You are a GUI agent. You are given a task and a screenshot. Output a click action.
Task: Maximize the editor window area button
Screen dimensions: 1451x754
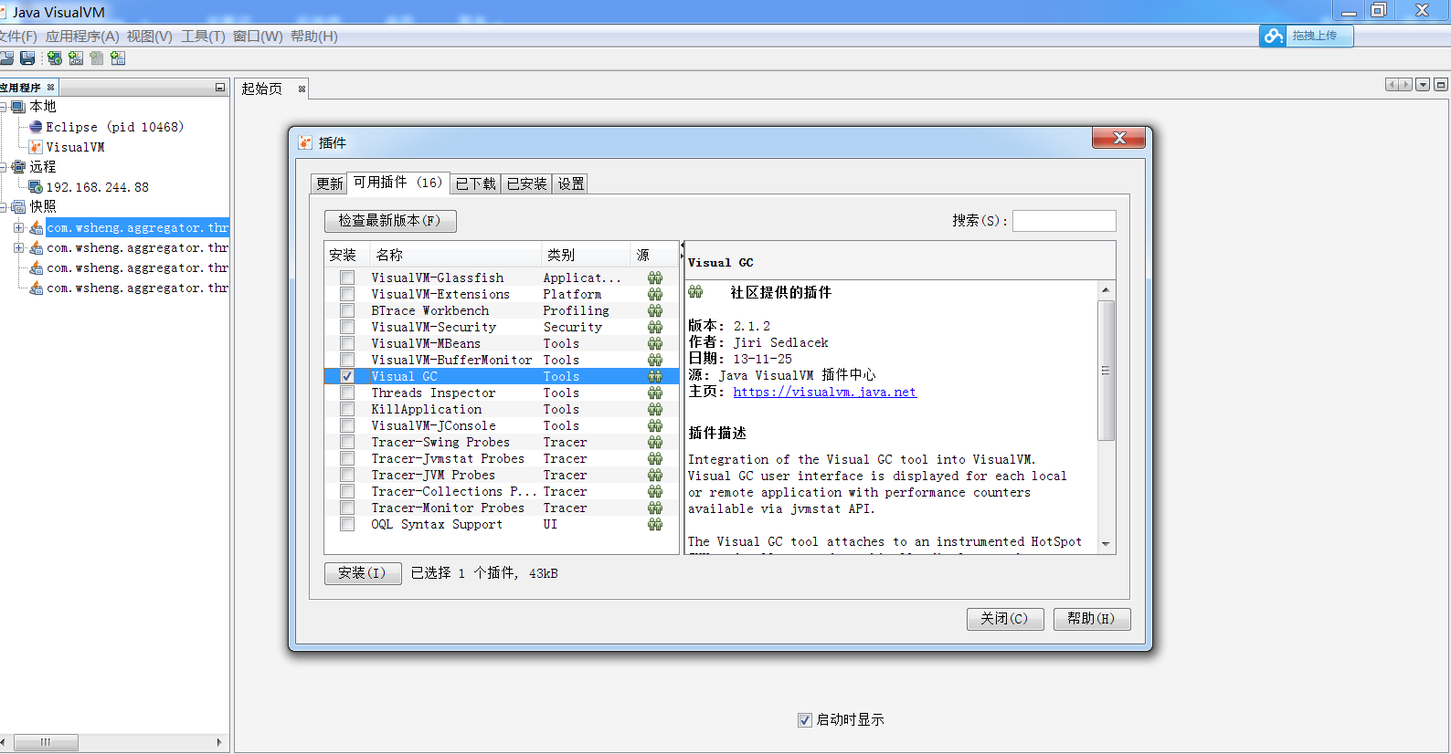click(1441, 85)
